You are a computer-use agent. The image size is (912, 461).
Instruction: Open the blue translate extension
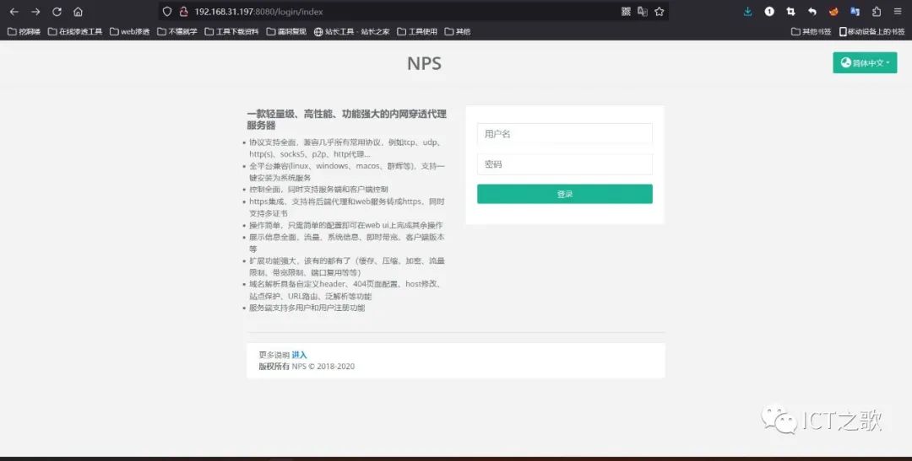855,12
